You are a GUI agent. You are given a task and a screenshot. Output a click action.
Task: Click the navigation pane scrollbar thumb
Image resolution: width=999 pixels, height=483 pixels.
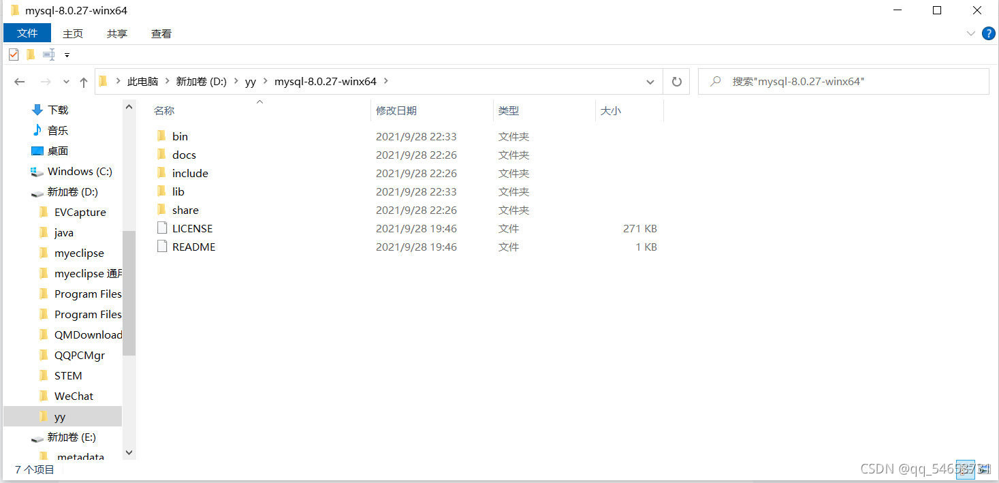click(129, 293)
